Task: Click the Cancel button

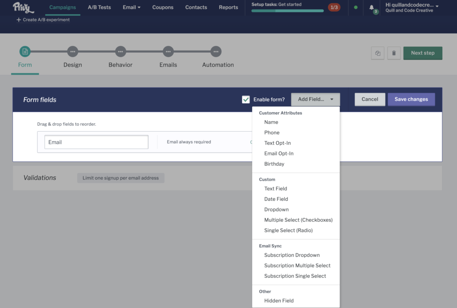Action: (370, 100)
